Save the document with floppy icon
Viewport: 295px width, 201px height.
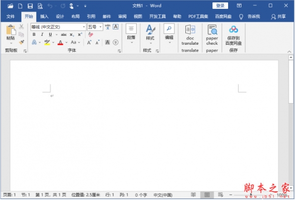(30, 6)
